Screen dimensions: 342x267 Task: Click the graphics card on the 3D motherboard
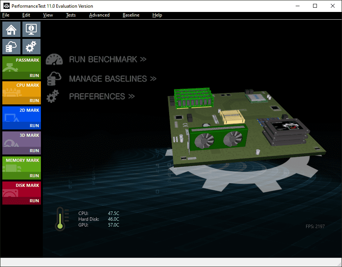[218, 138]
